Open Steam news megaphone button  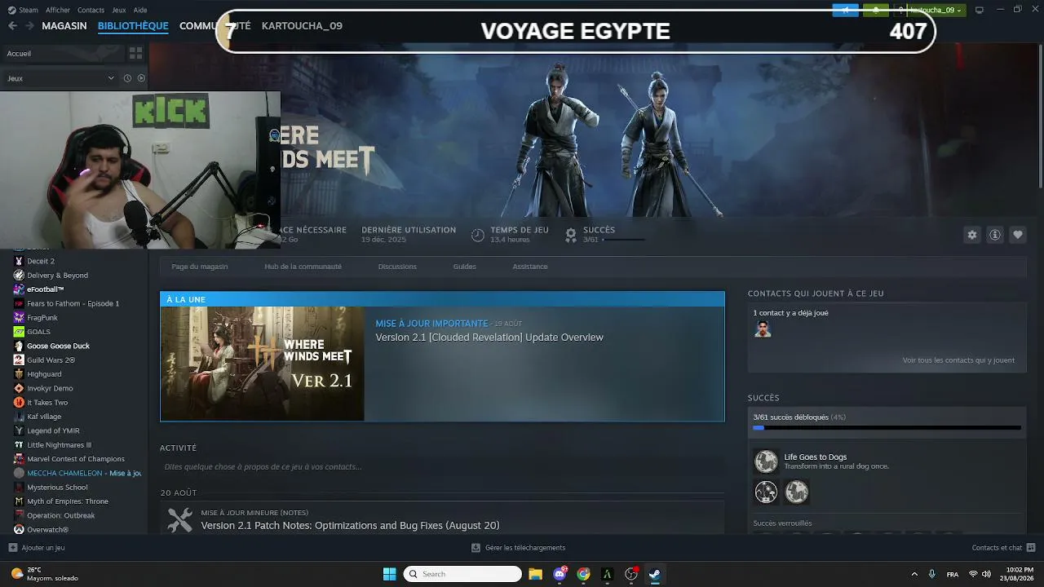click(846, 10)
